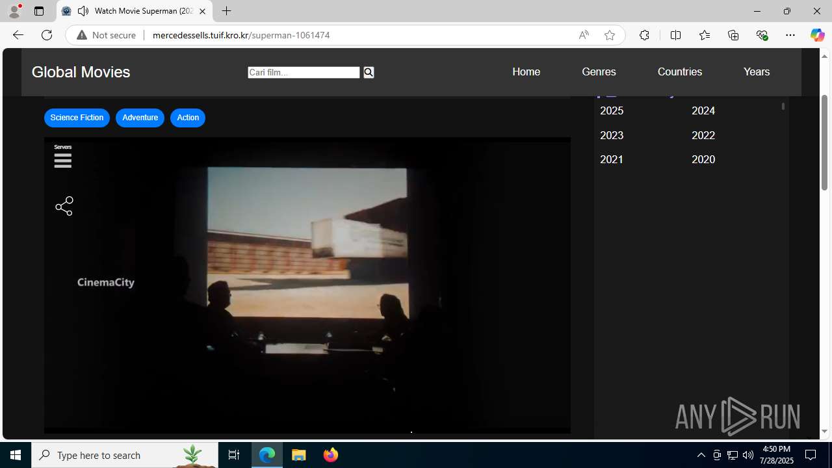Open browser Collections
832x468 pixels.
click(733, 35)
